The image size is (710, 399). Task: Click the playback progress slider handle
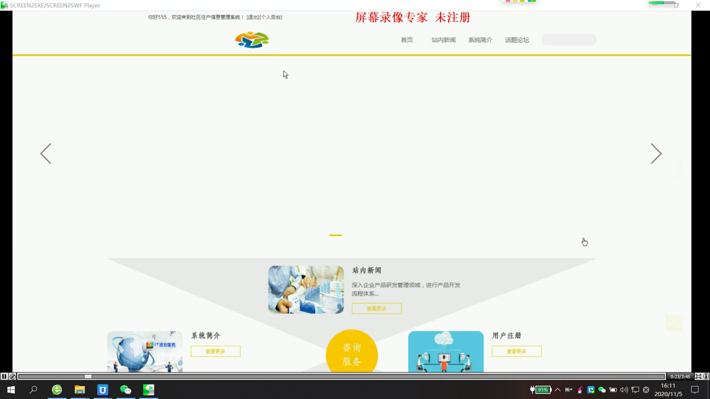click(88, 377)
